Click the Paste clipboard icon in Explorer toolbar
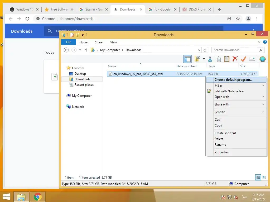Screen dimensions: 270x202 pos(226,59)
